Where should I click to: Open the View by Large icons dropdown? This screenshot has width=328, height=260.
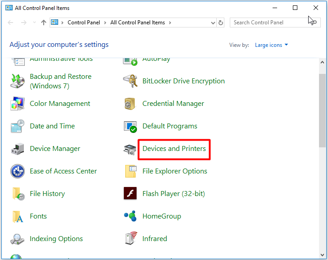271,45
